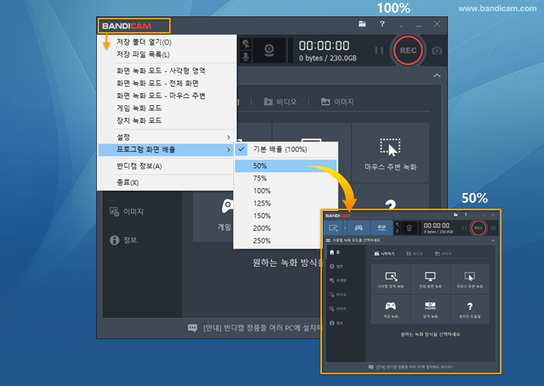Select game recording mode in the 50% window toolbar
The height and width of the screenshot is (386, 544).
(x=358, y=228)
